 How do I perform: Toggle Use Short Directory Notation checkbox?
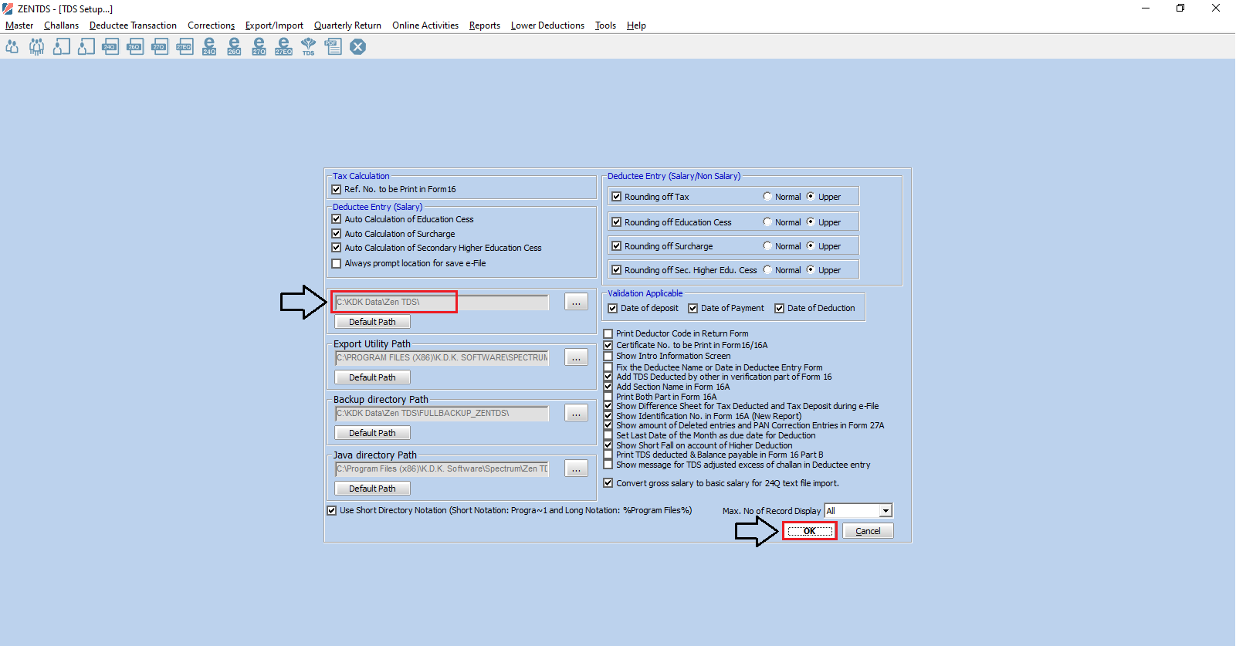point(331,510)
